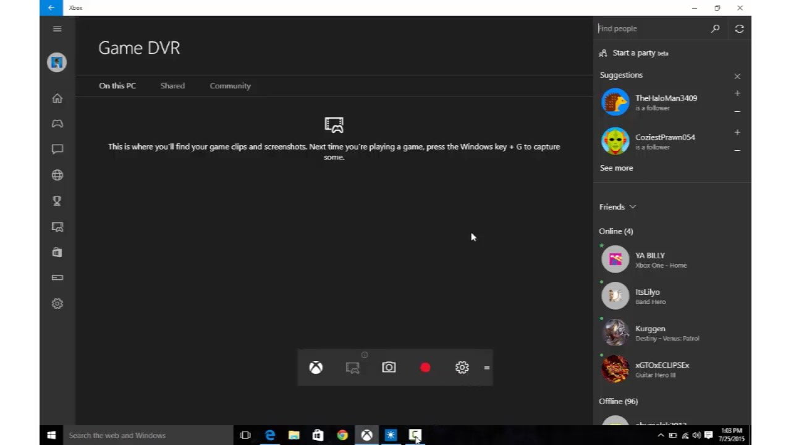Remove TheHaloMan3409 suggestion with minus
791x445 pixels.
point(737,111)
